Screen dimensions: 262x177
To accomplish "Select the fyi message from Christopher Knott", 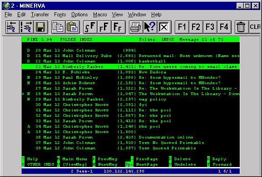I will [x=131, y=105].
